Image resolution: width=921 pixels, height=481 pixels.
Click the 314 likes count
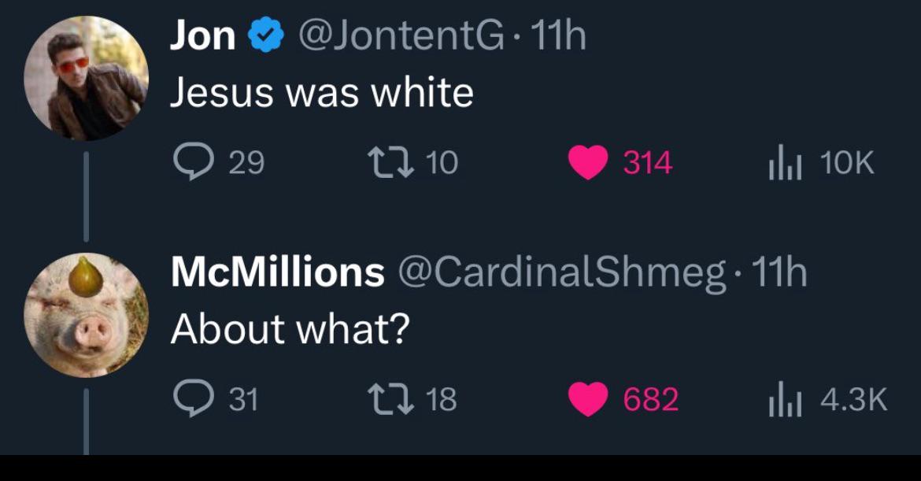[x=647, y=163]
